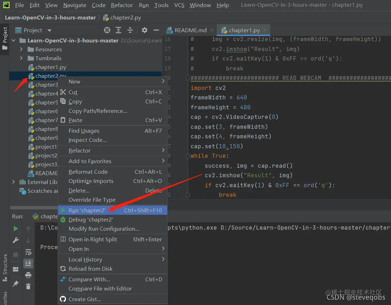This screenshot has height=305, width=391.
Task: Click chapter2.py breadcrumb in navigation bar
Action: point(122,18)
